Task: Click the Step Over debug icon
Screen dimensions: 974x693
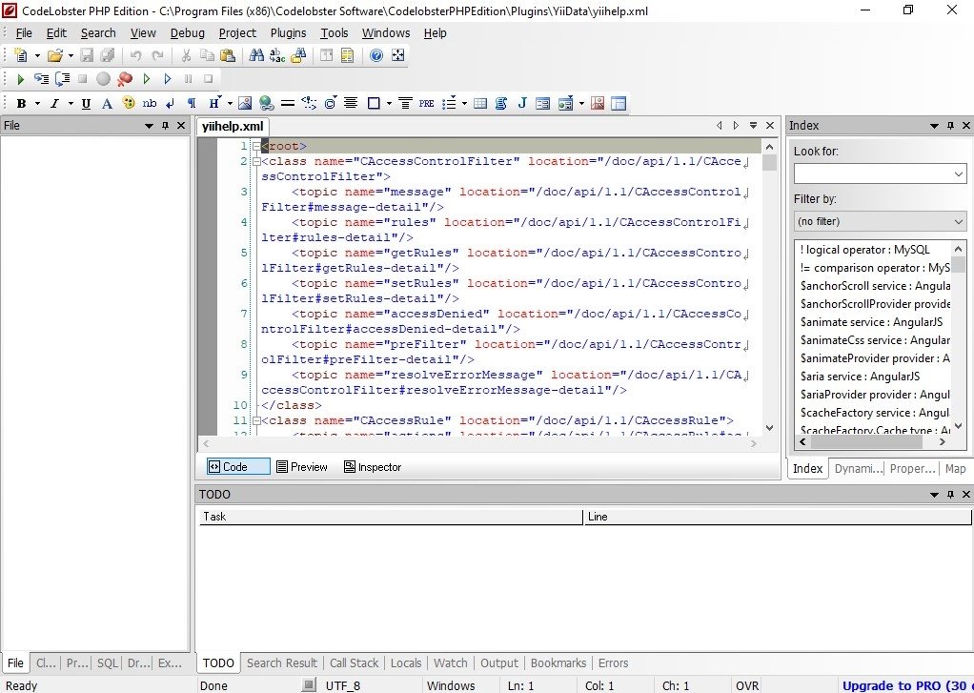Action: tap(62, 79)
